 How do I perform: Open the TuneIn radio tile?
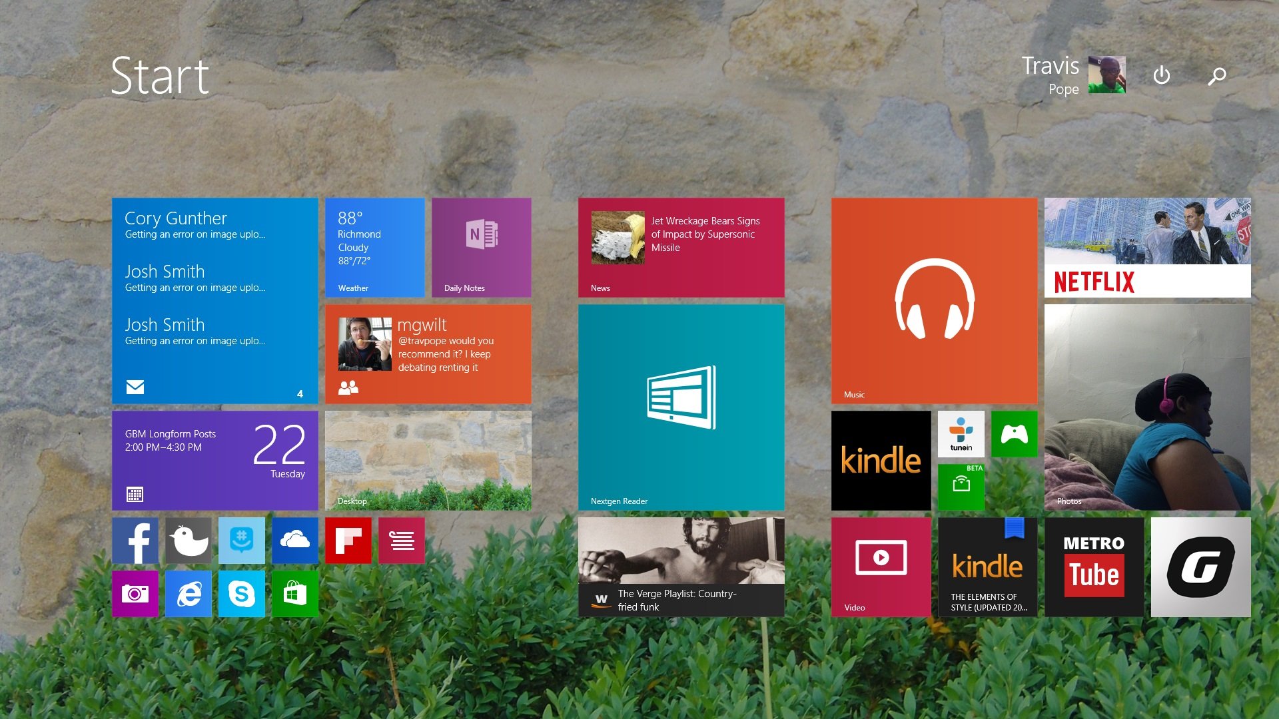[x=961, y=433]
